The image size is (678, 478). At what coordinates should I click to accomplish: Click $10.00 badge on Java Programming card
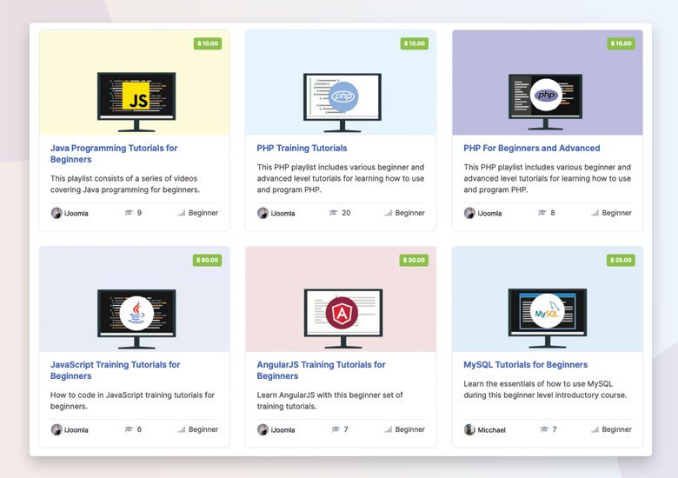point(208,43)
